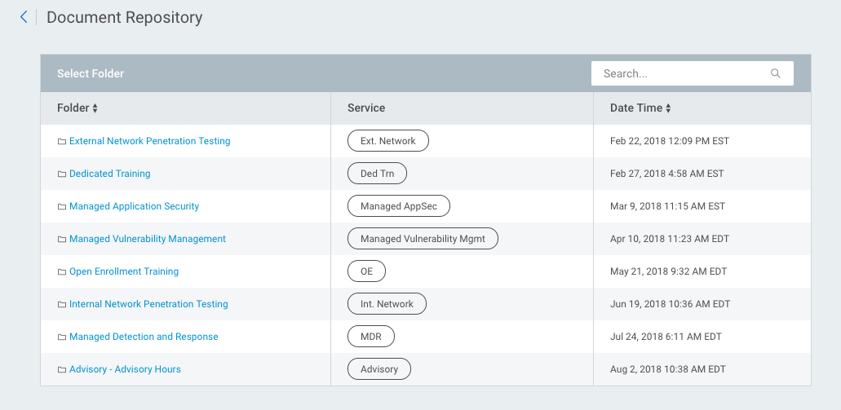Screen dimensions: 841x410
Task: Click the Managed AppSec service badge
Action: click(398, 206)
